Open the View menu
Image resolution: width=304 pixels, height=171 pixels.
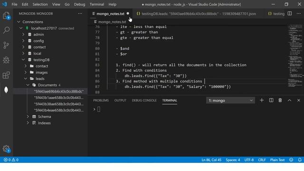pyautogui.click(x=56, y=4)
